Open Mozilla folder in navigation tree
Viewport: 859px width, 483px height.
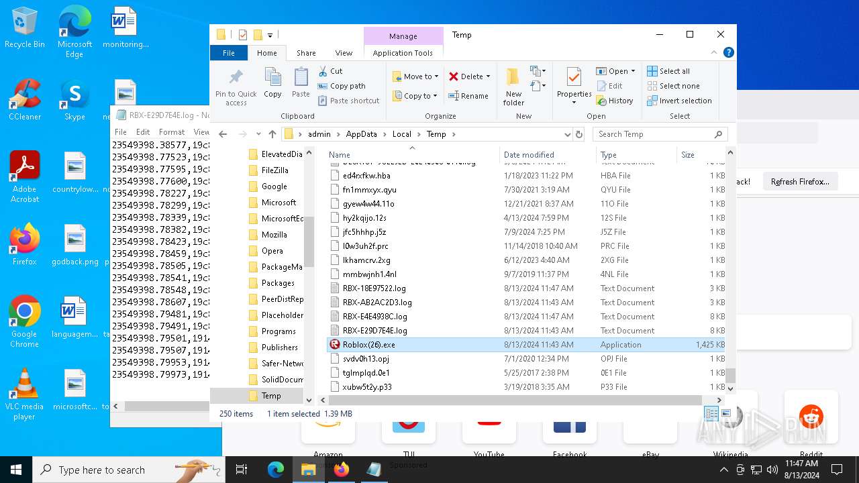tap(274, 235)
